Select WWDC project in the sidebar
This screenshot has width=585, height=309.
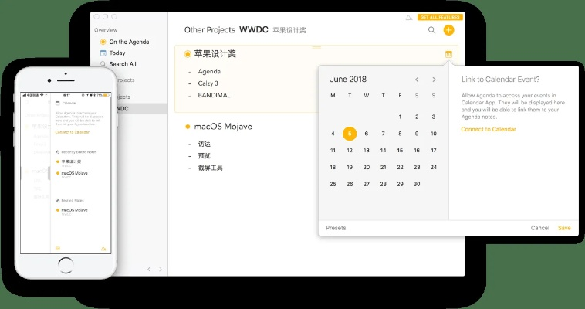click(x=123, y=109)
